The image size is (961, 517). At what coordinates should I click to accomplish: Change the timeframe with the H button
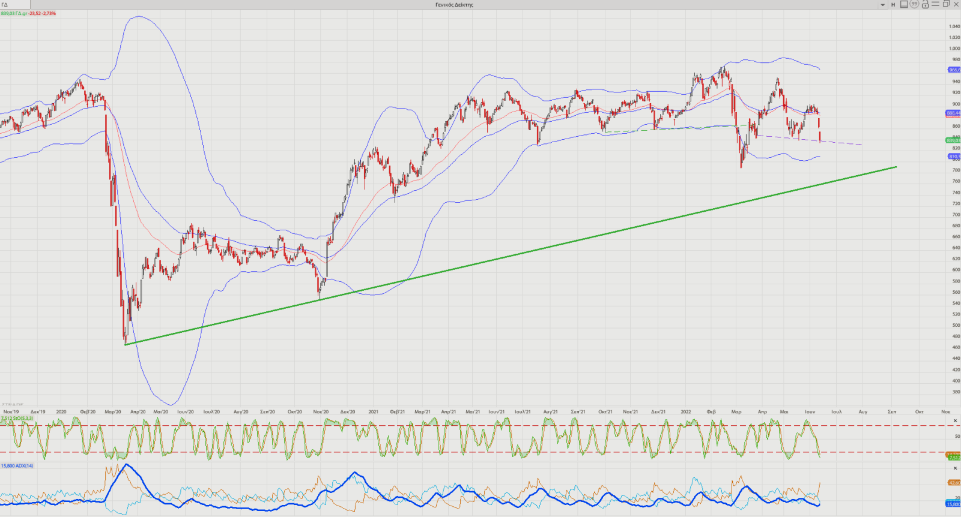tap(893, 5)
